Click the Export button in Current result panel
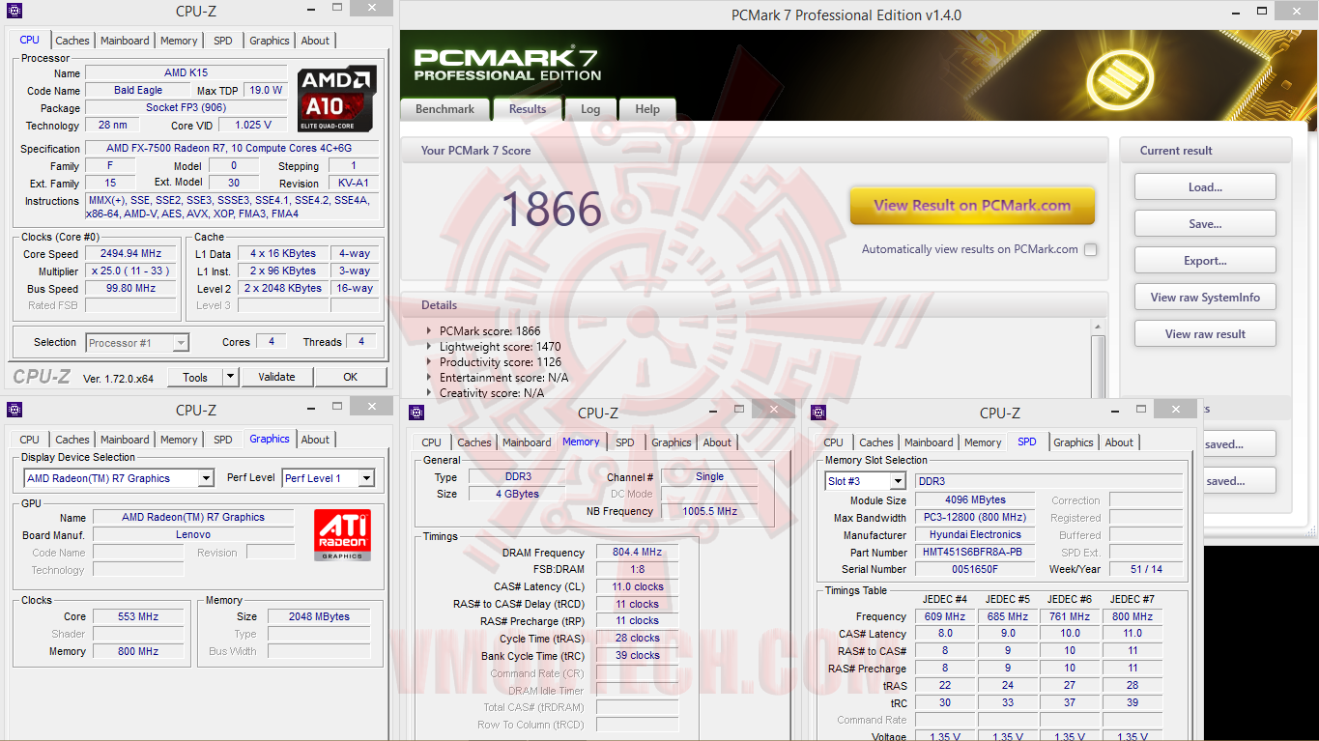Image resolution: width=1319 pixels, height=741 pixels. (x=1204, y=260)
